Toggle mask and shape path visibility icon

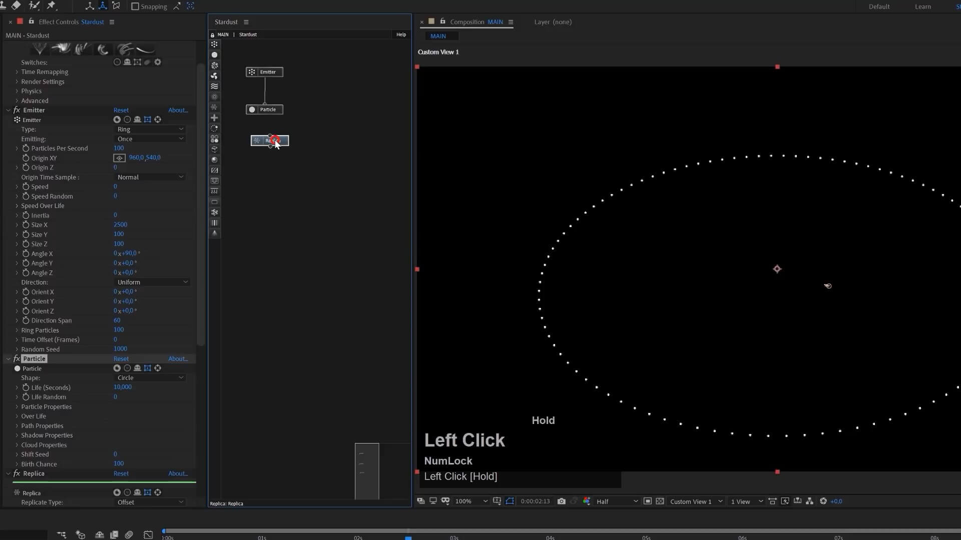pos(510,501)
